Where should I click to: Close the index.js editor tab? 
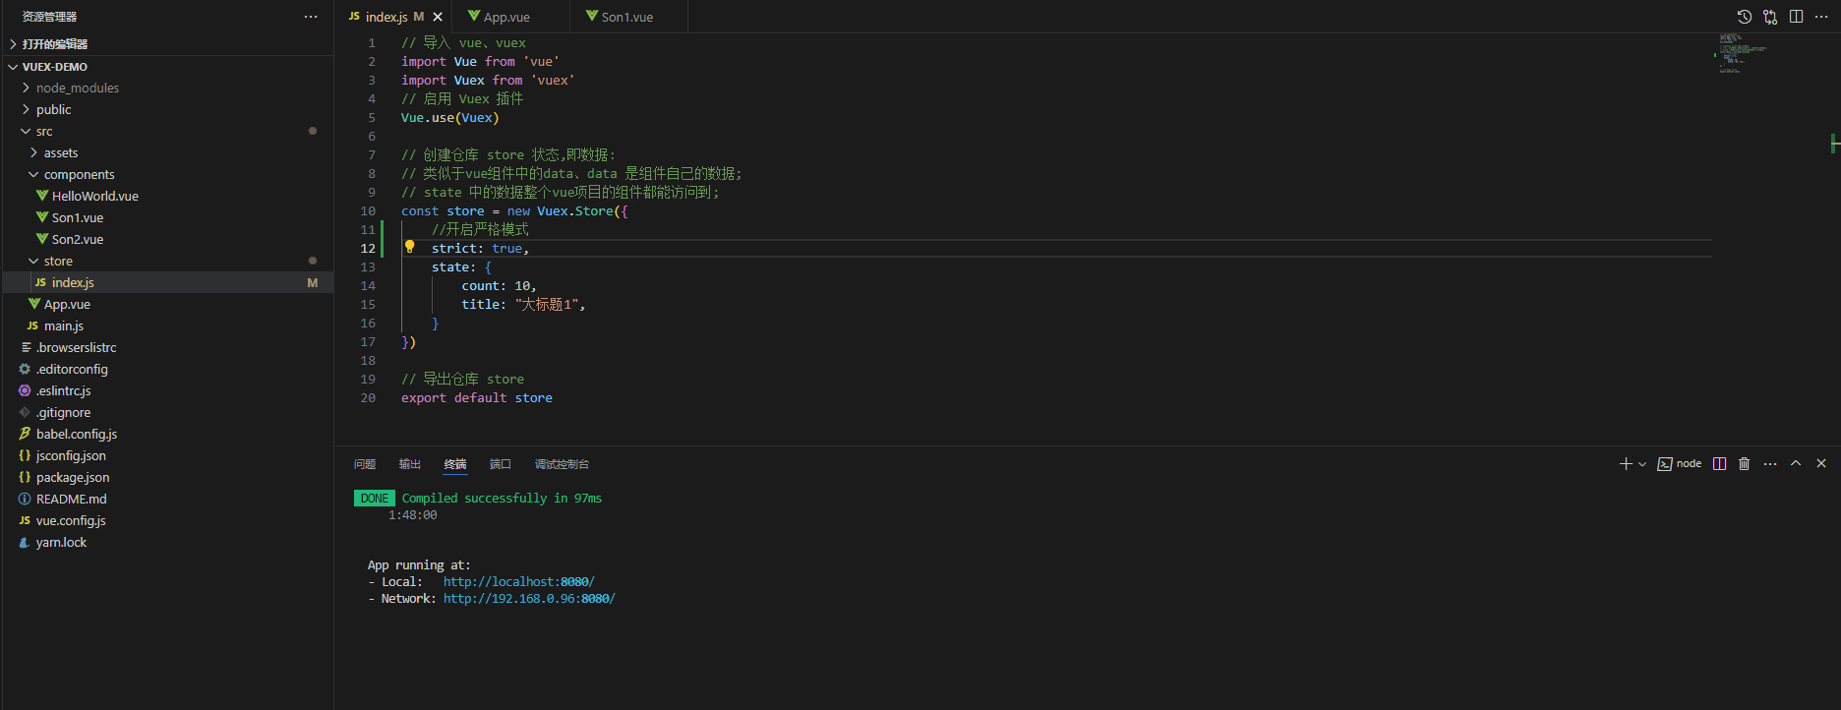438,17
